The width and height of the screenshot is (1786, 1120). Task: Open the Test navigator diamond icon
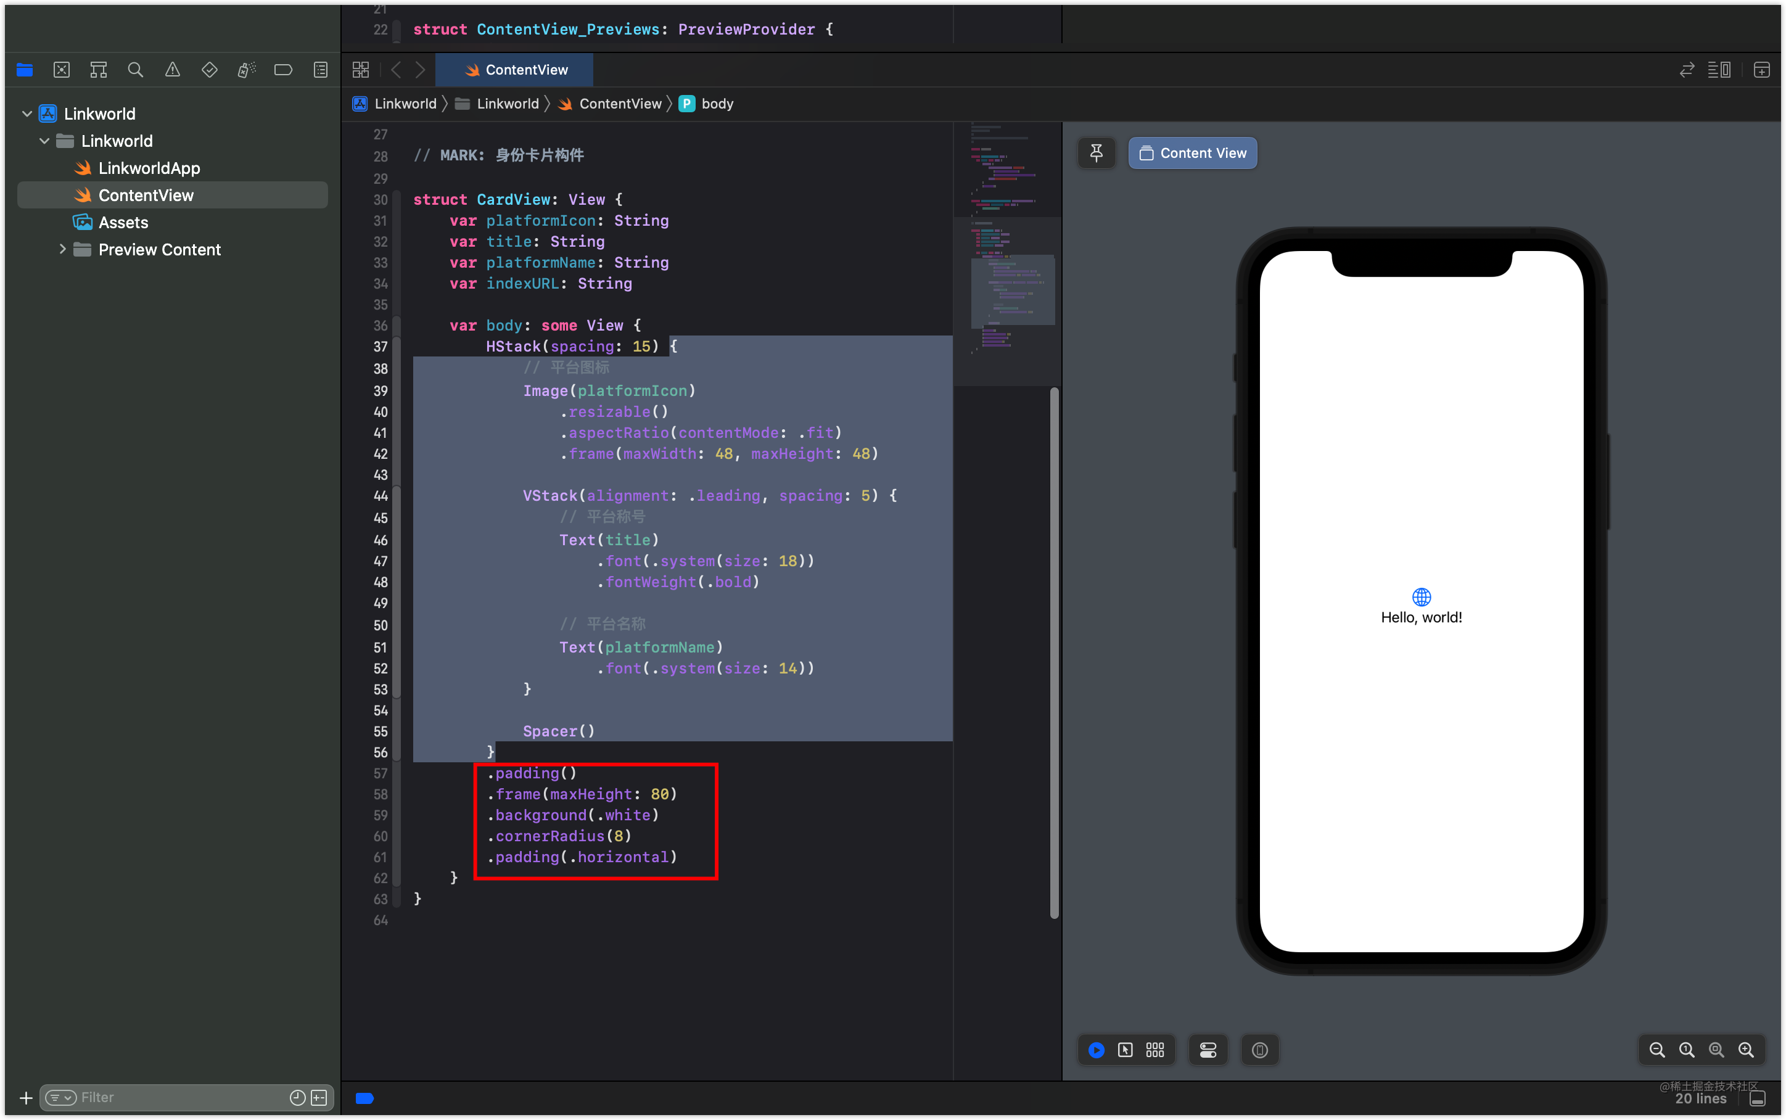pyautogui.click(x=210, y=70)
